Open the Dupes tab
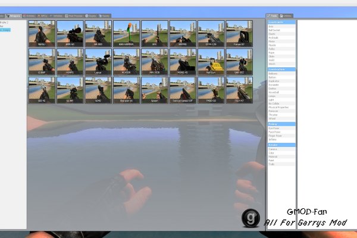Viewport: 357px width, 238px height. [90, 16]
